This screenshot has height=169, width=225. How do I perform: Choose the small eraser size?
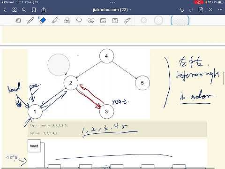[144, 20]
